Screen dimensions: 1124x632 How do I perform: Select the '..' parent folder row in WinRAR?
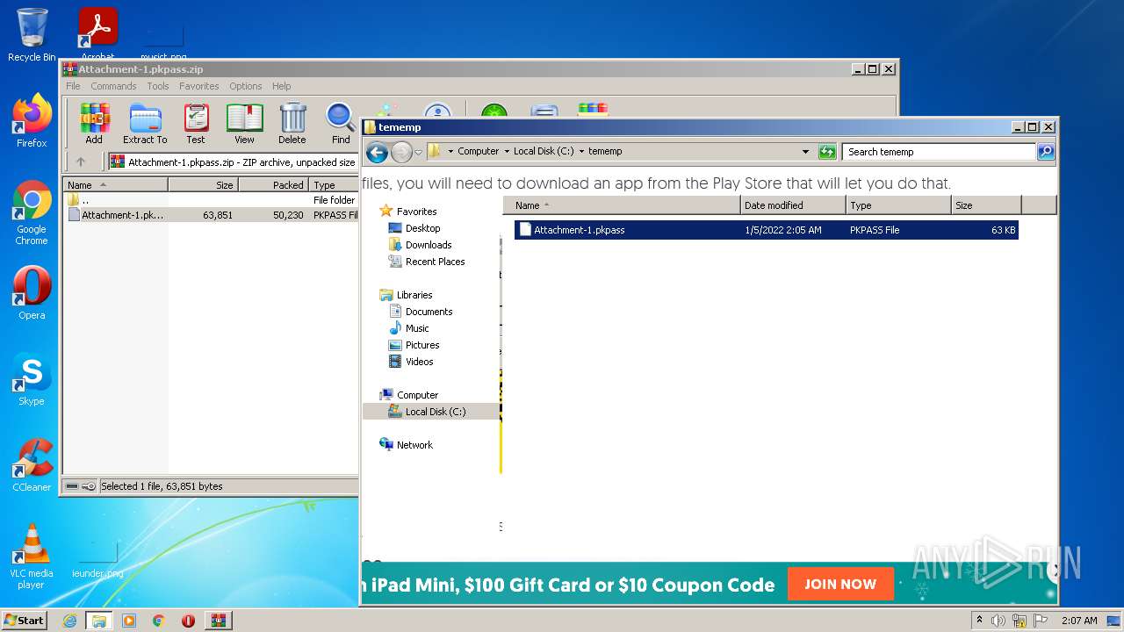211,200
